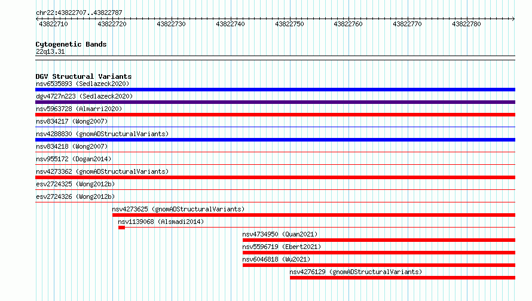This screenshot has height=301, width=532.
Task: Open nsv4288830 (gnomADStructuralVariants) label
Action: pos(102,134)
